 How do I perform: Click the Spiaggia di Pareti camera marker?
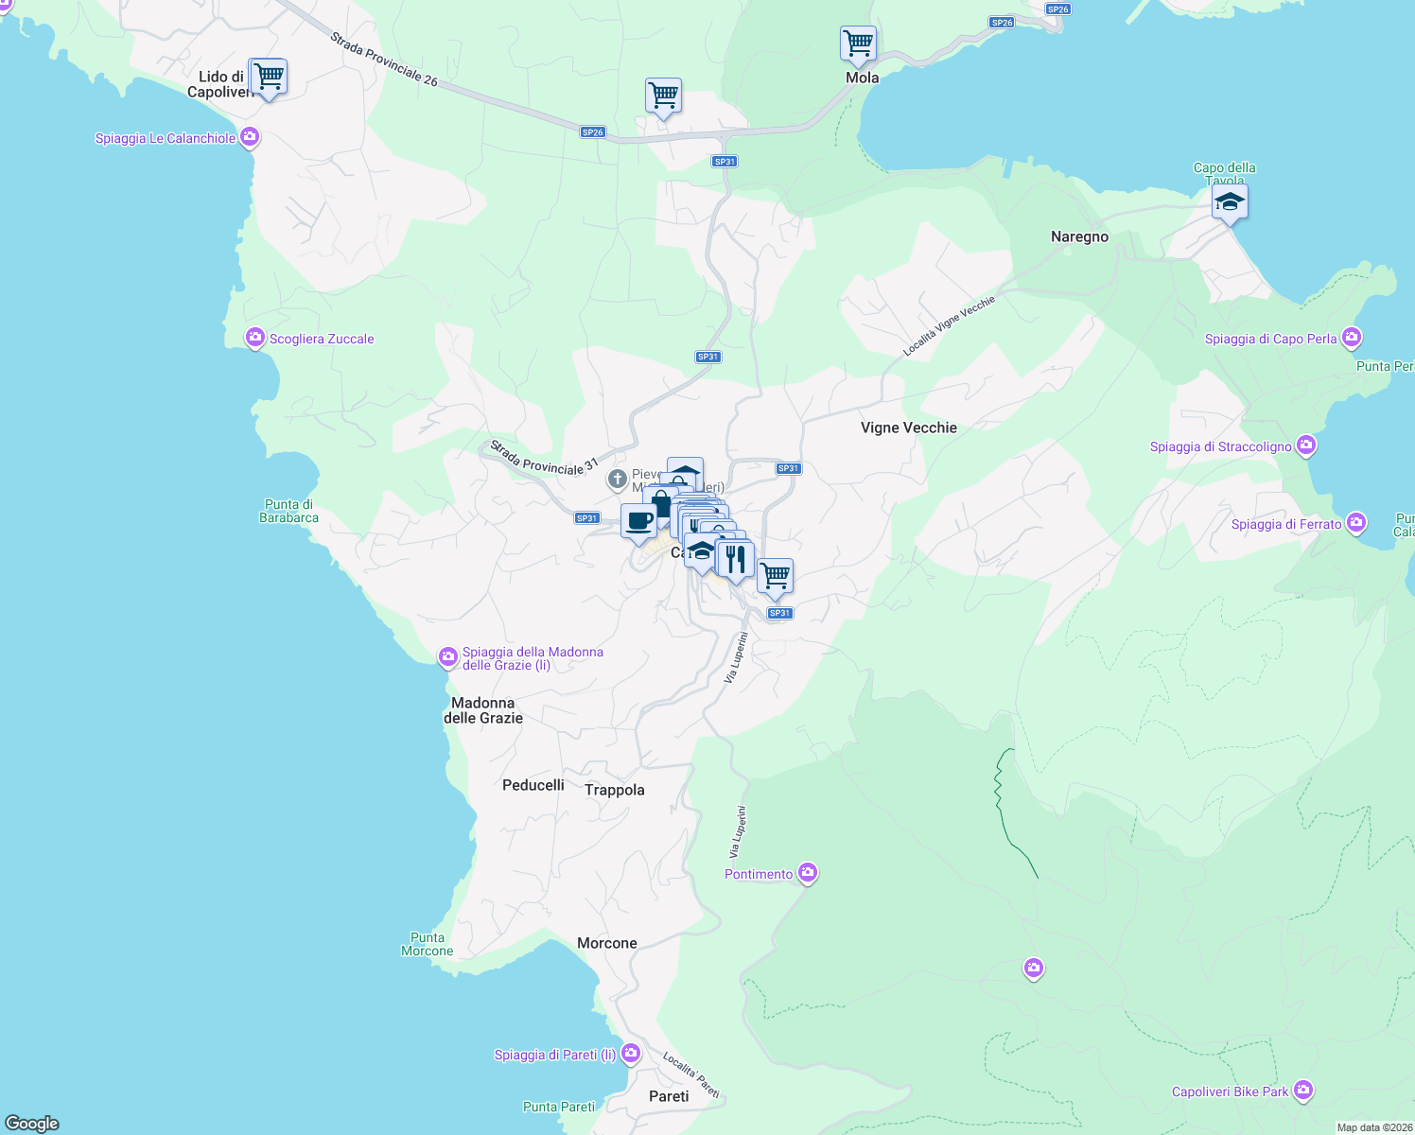(629, 1052)
